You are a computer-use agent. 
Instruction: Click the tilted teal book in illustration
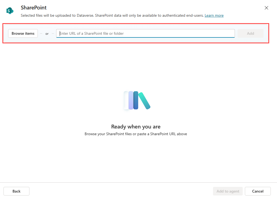point(144,101)
